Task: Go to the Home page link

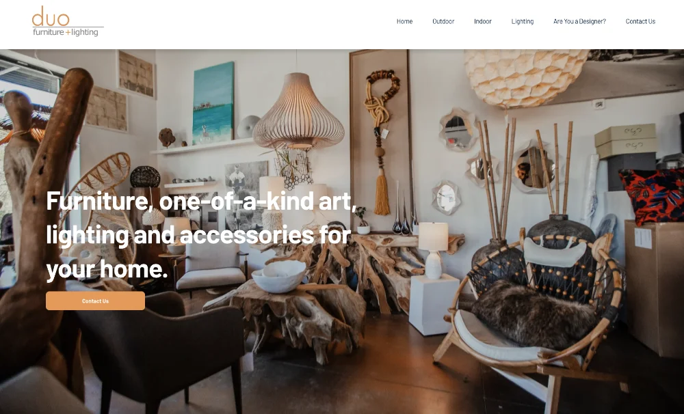Action: click(404, 21)
